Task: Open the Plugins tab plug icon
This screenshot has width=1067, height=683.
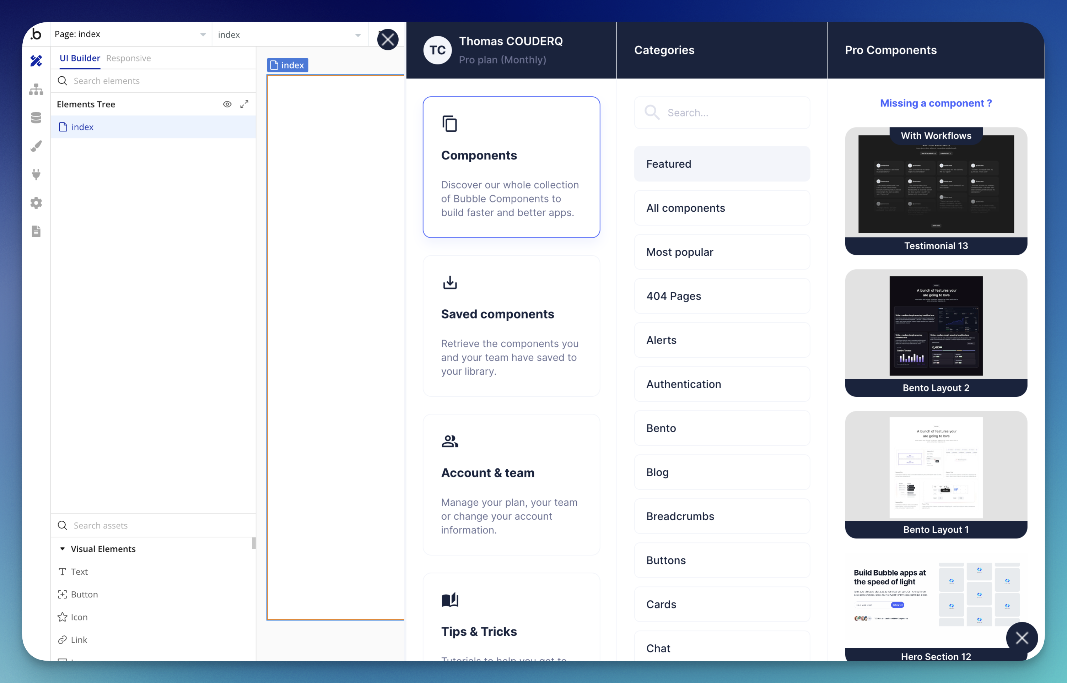Action: 36,174
